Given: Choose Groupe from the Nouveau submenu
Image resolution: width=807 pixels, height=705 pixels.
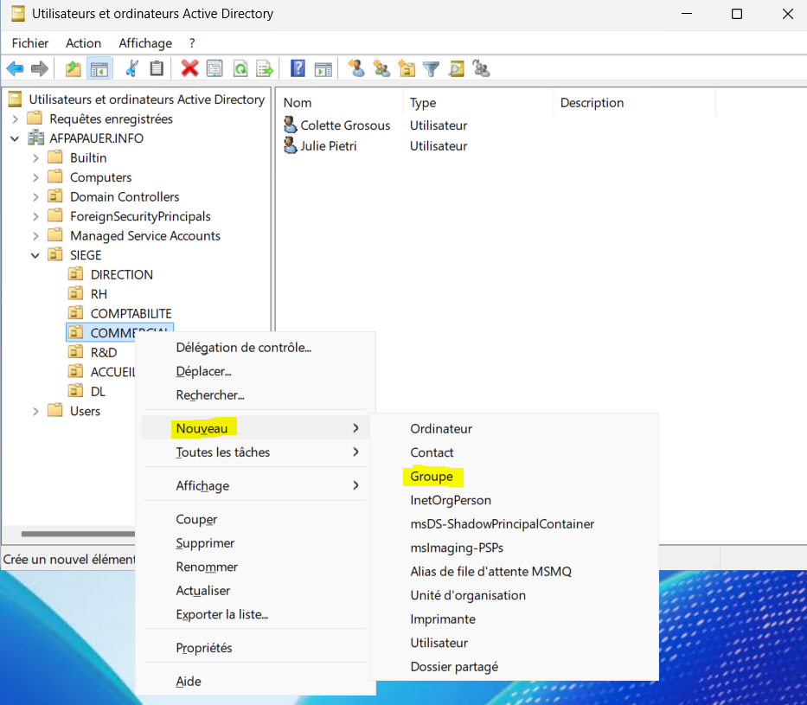Looking at the screenshot, I should click(x=432, y=477).
